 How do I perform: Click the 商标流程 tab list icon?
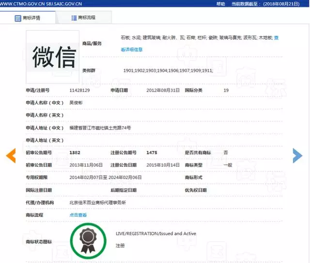[74, 18]
